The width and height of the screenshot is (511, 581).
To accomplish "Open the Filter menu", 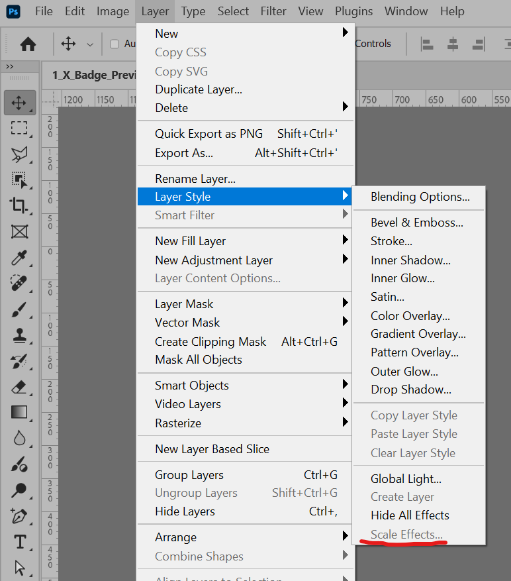I will click(x=273, y=11).
